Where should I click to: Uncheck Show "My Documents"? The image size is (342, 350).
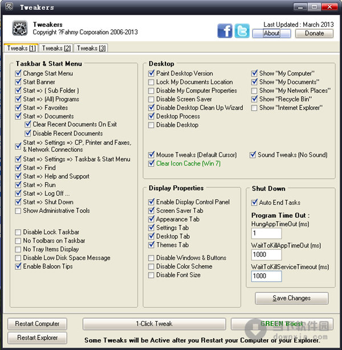coord(254,82)
